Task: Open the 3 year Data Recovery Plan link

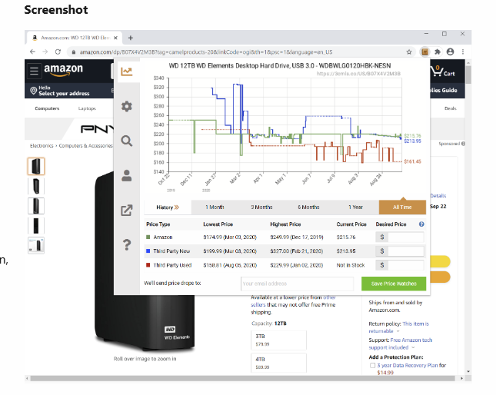Action: pos(408,365)
